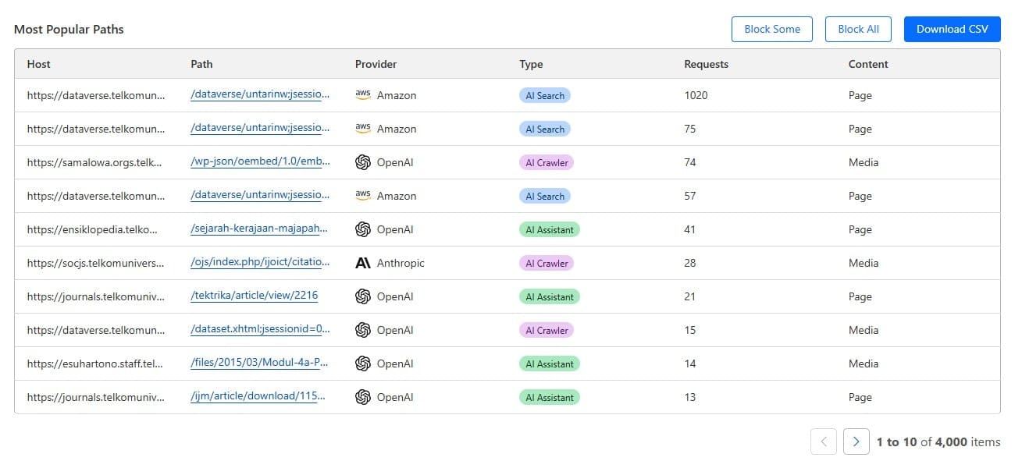
Task: Click the OpenAI logo in the bottom /ijm row
Action: [362, 396]
